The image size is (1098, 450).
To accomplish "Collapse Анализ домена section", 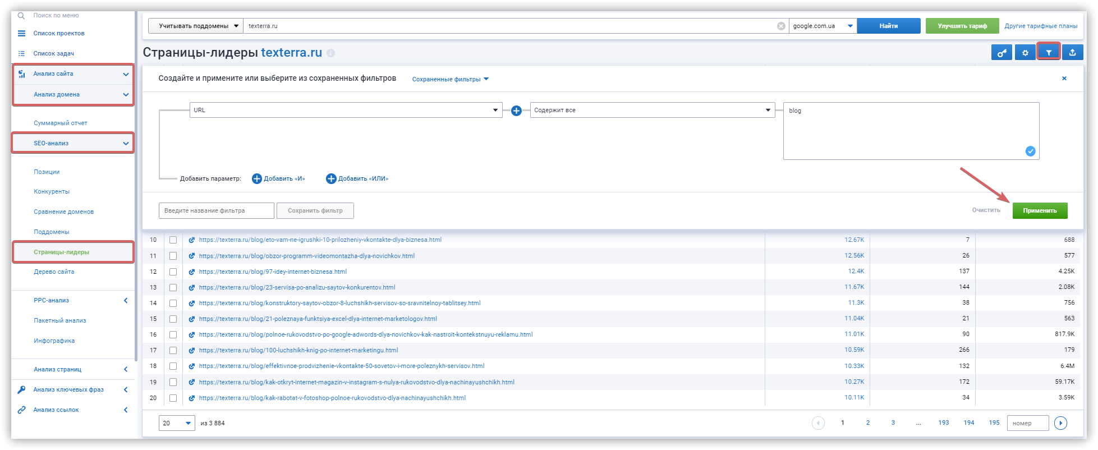I will tap(126, 95).
